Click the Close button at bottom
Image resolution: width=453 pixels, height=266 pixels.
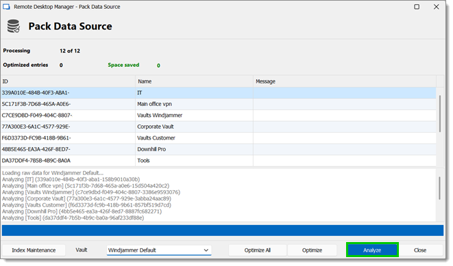tap(420, 250)
